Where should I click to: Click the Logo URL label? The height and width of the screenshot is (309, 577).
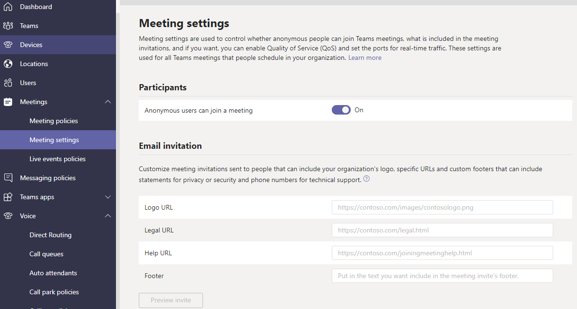159,207
